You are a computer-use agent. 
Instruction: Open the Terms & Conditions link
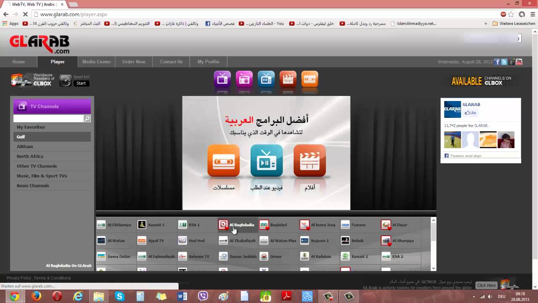click(x=52, y=278)
